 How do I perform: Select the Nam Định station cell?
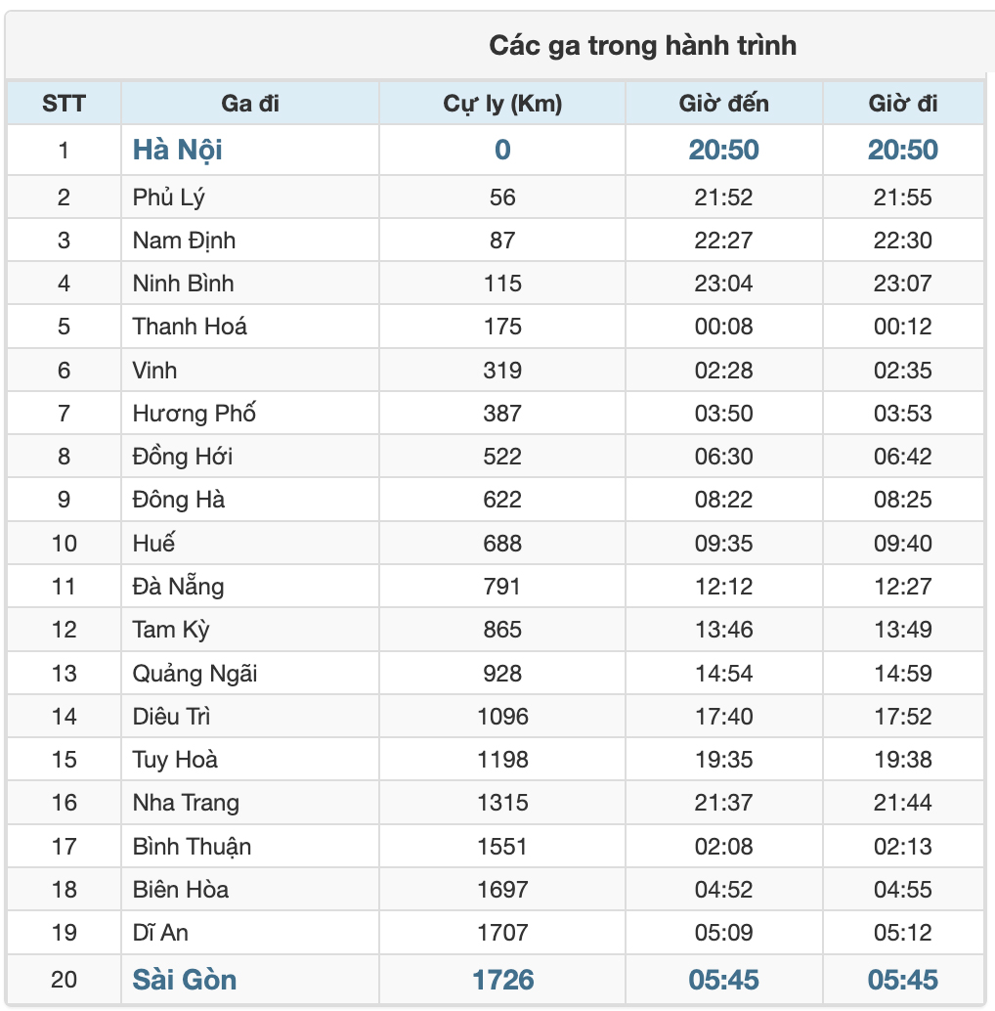[250, 240]
